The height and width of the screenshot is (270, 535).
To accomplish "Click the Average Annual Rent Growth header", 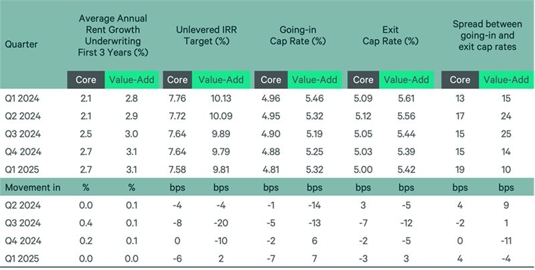I will (112, 35).
